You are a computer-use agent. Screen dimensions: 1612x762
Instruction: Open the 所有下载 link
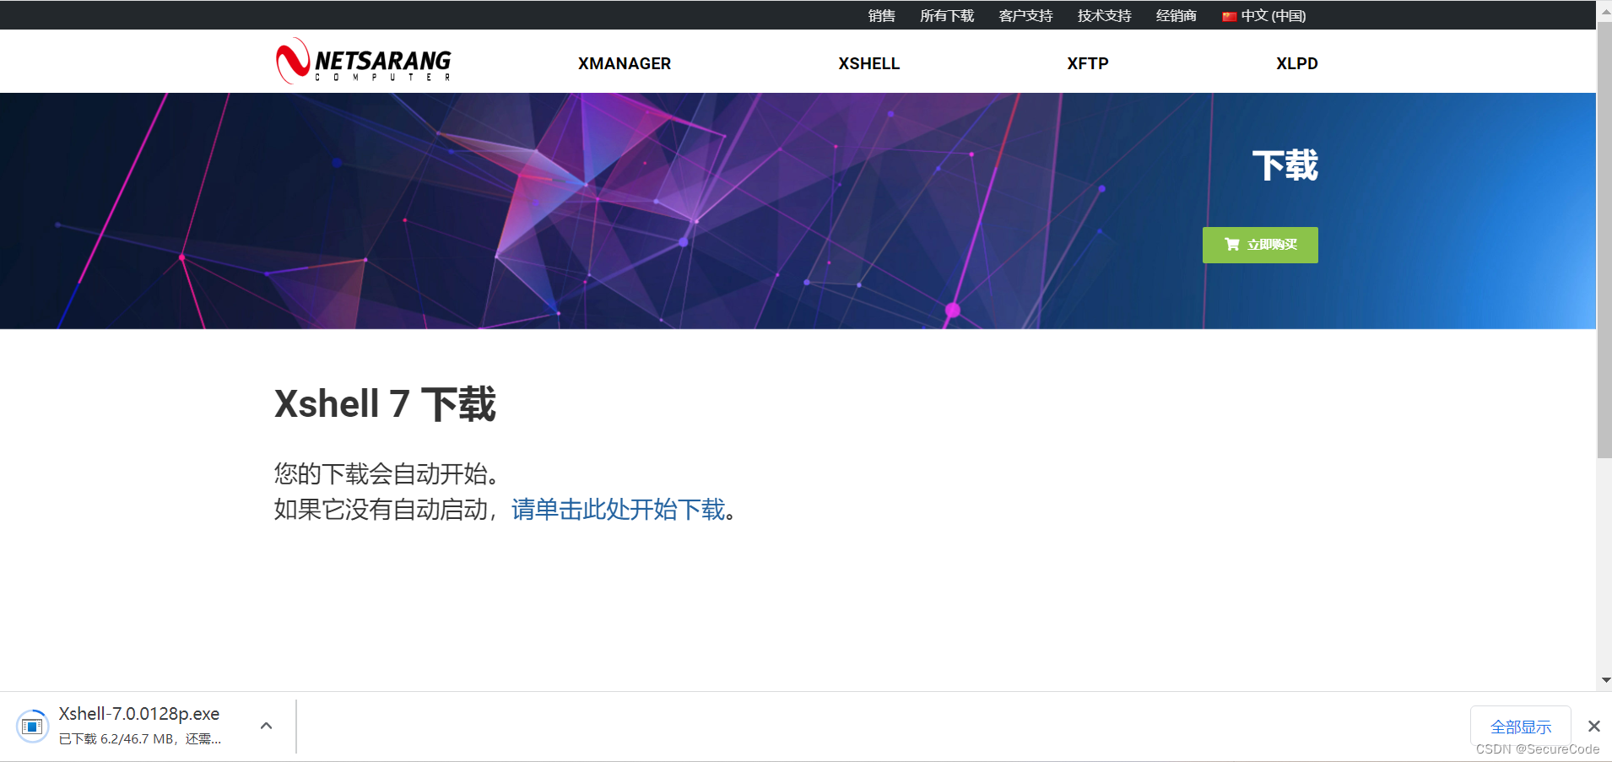[x=947, y=15]
